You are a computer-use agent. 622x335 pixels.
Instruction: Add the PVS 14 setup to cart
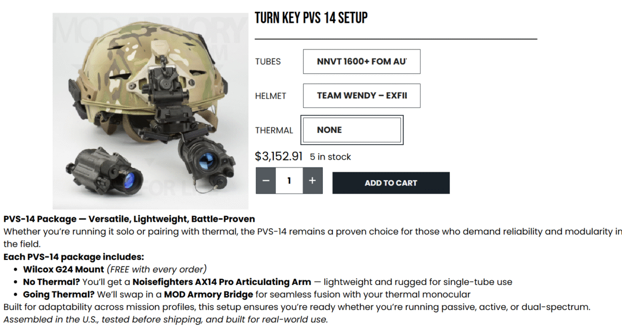click(x=391, y=183)
